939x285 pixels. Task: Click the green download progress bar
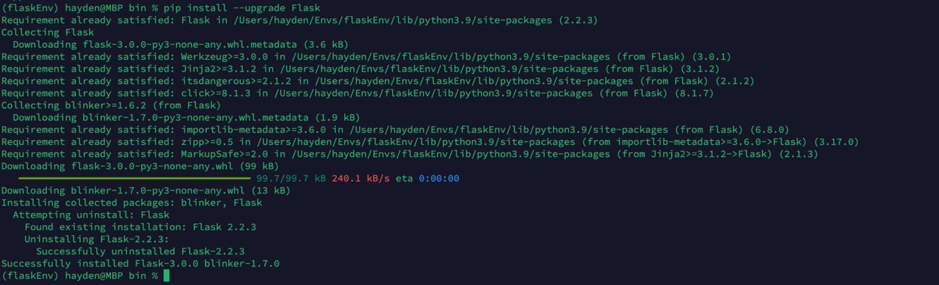[134, 179]
